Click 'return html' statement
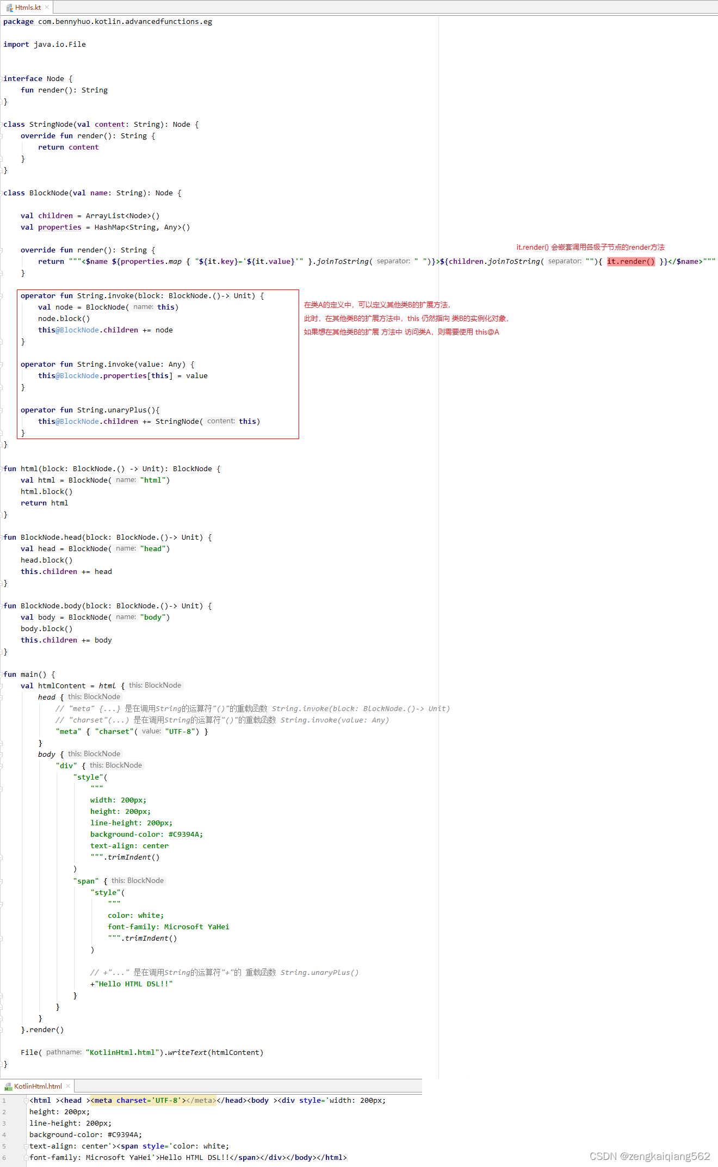This screenshot has width=718, height=1167. [45, 503]
